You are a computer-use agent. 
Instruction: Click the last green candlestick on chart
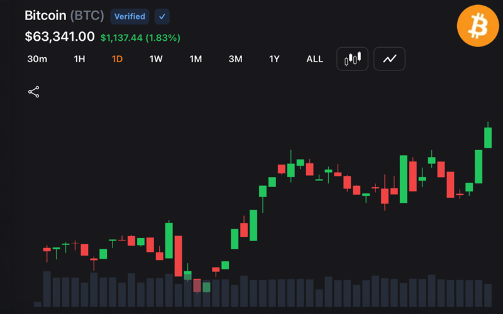pos(488,138)
